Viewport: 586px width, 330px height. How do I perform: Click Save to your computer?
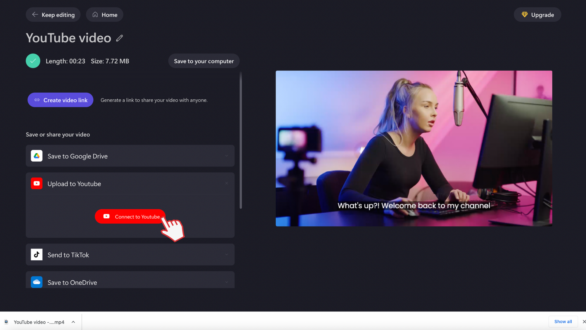(x=204, y=61)
